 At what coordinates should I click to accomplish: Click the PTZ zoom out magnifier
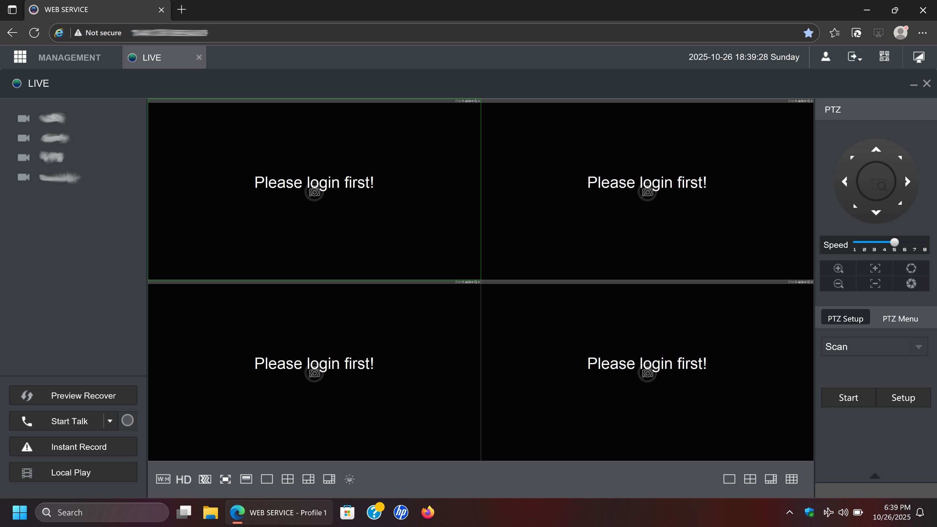click(x=838, y=284)
